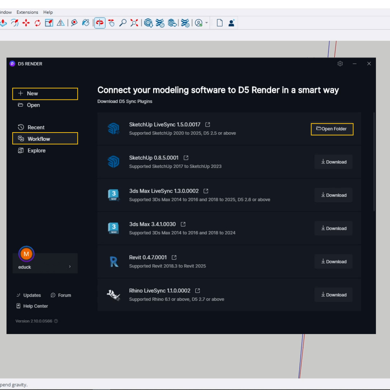The height and width of the screenshot is (390, 390).
Task: Click Open Folder for SketchUp LiveSync
Action: click(x=332, y=129)
